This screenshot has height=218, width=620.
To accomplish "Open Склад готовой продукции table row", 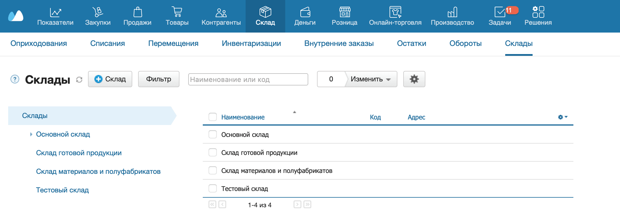I will tap(388, 153).
